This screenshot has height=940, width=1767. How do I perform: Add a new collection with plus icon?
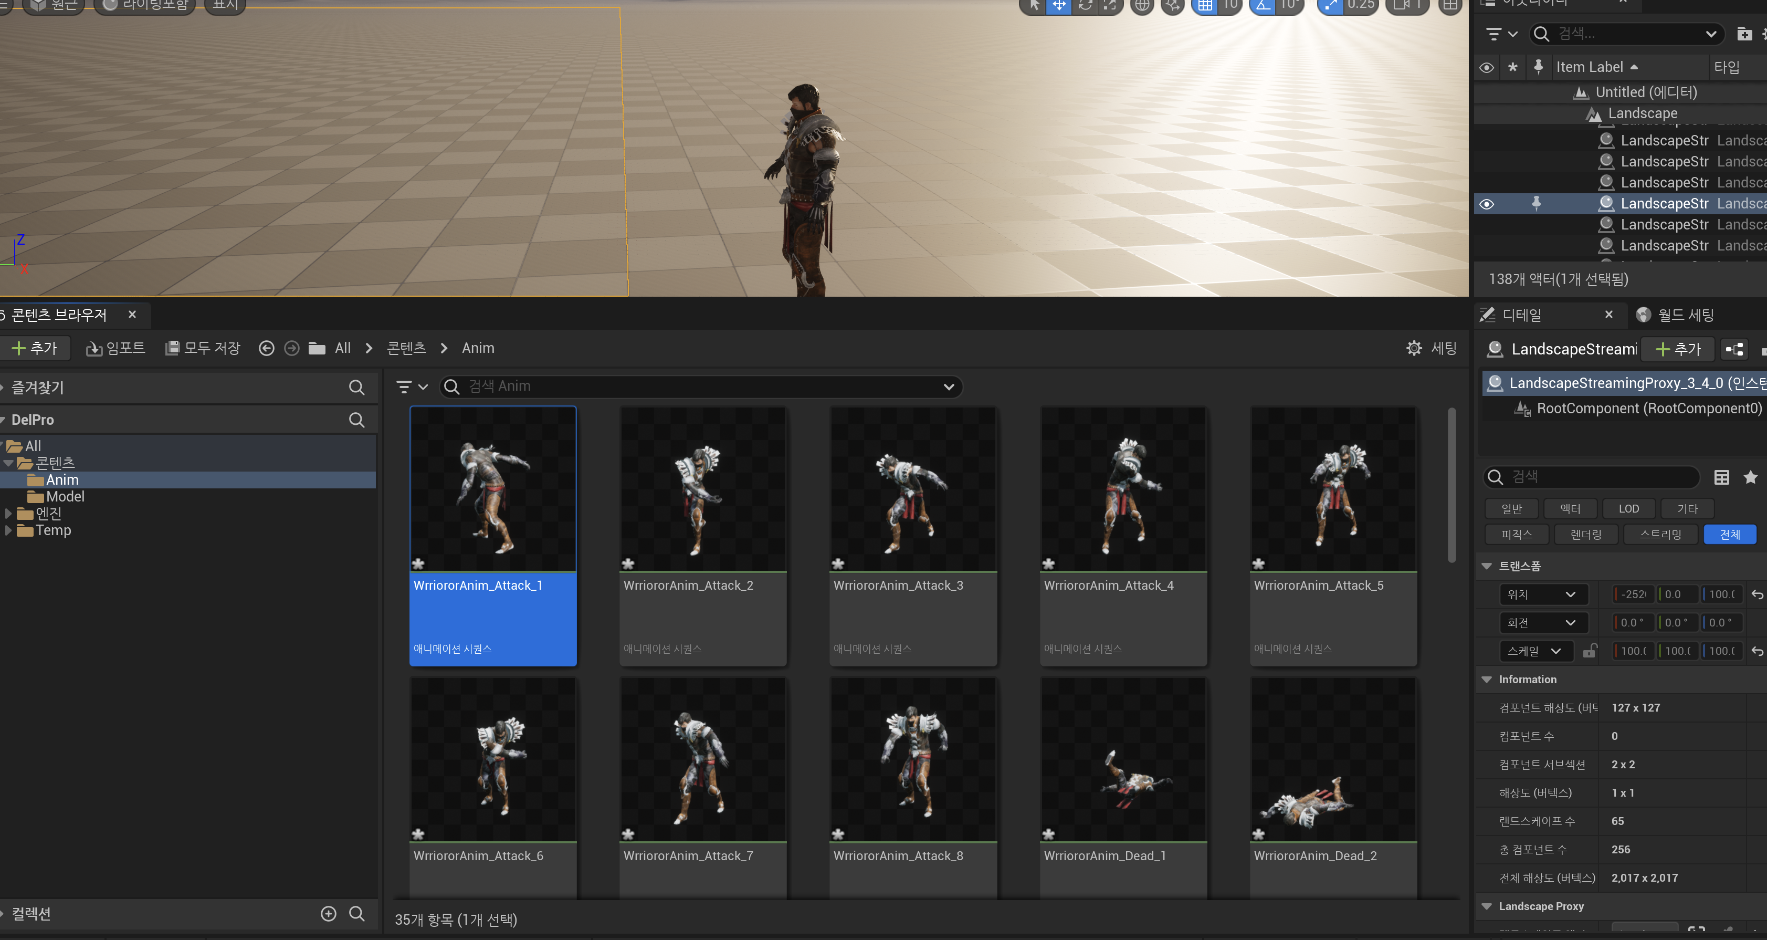pyautogui.click(x=329, y=913)
